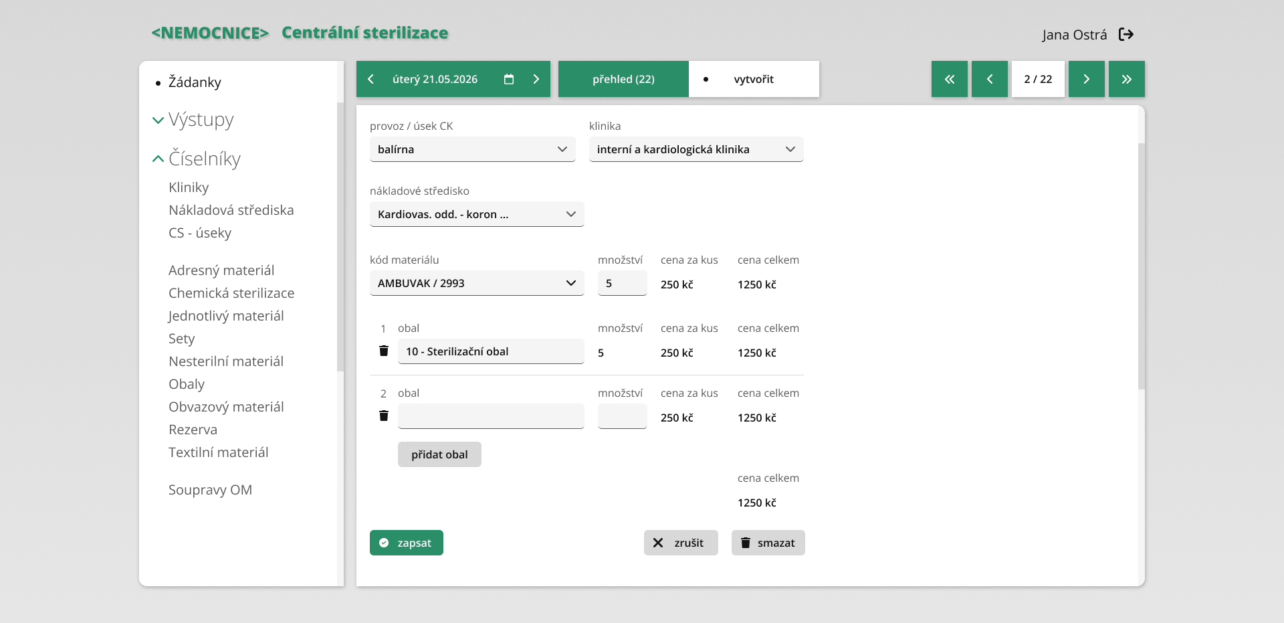Switch to the vytvořit tab
Screen dimensions: 1284x623
coord(754,79)
